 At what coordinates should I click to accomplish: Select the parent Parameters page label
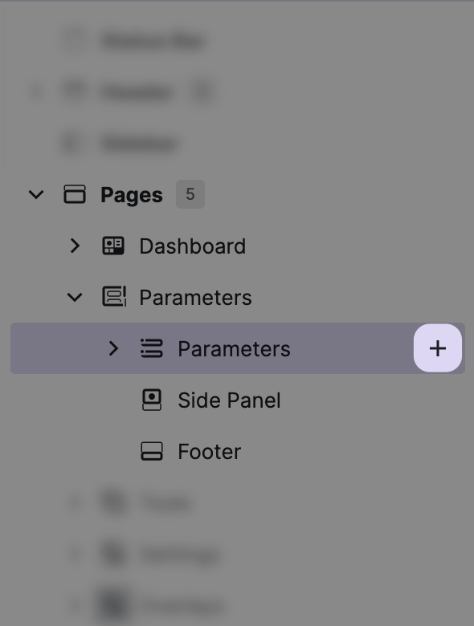pos(195,298)
